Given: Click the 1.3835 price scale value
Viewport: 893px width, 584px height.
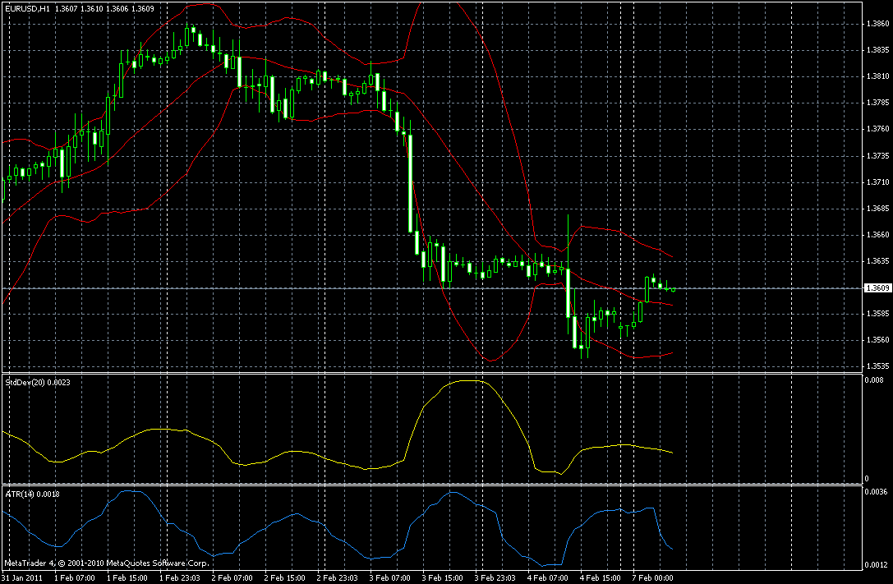Looking at the screenshot, I should [x=877, y=50].
